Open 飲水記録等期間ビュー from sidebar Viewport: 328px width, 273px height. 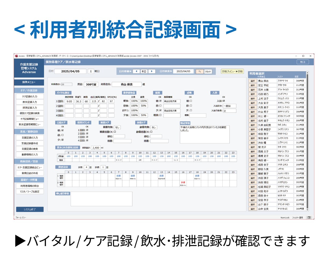30,125
